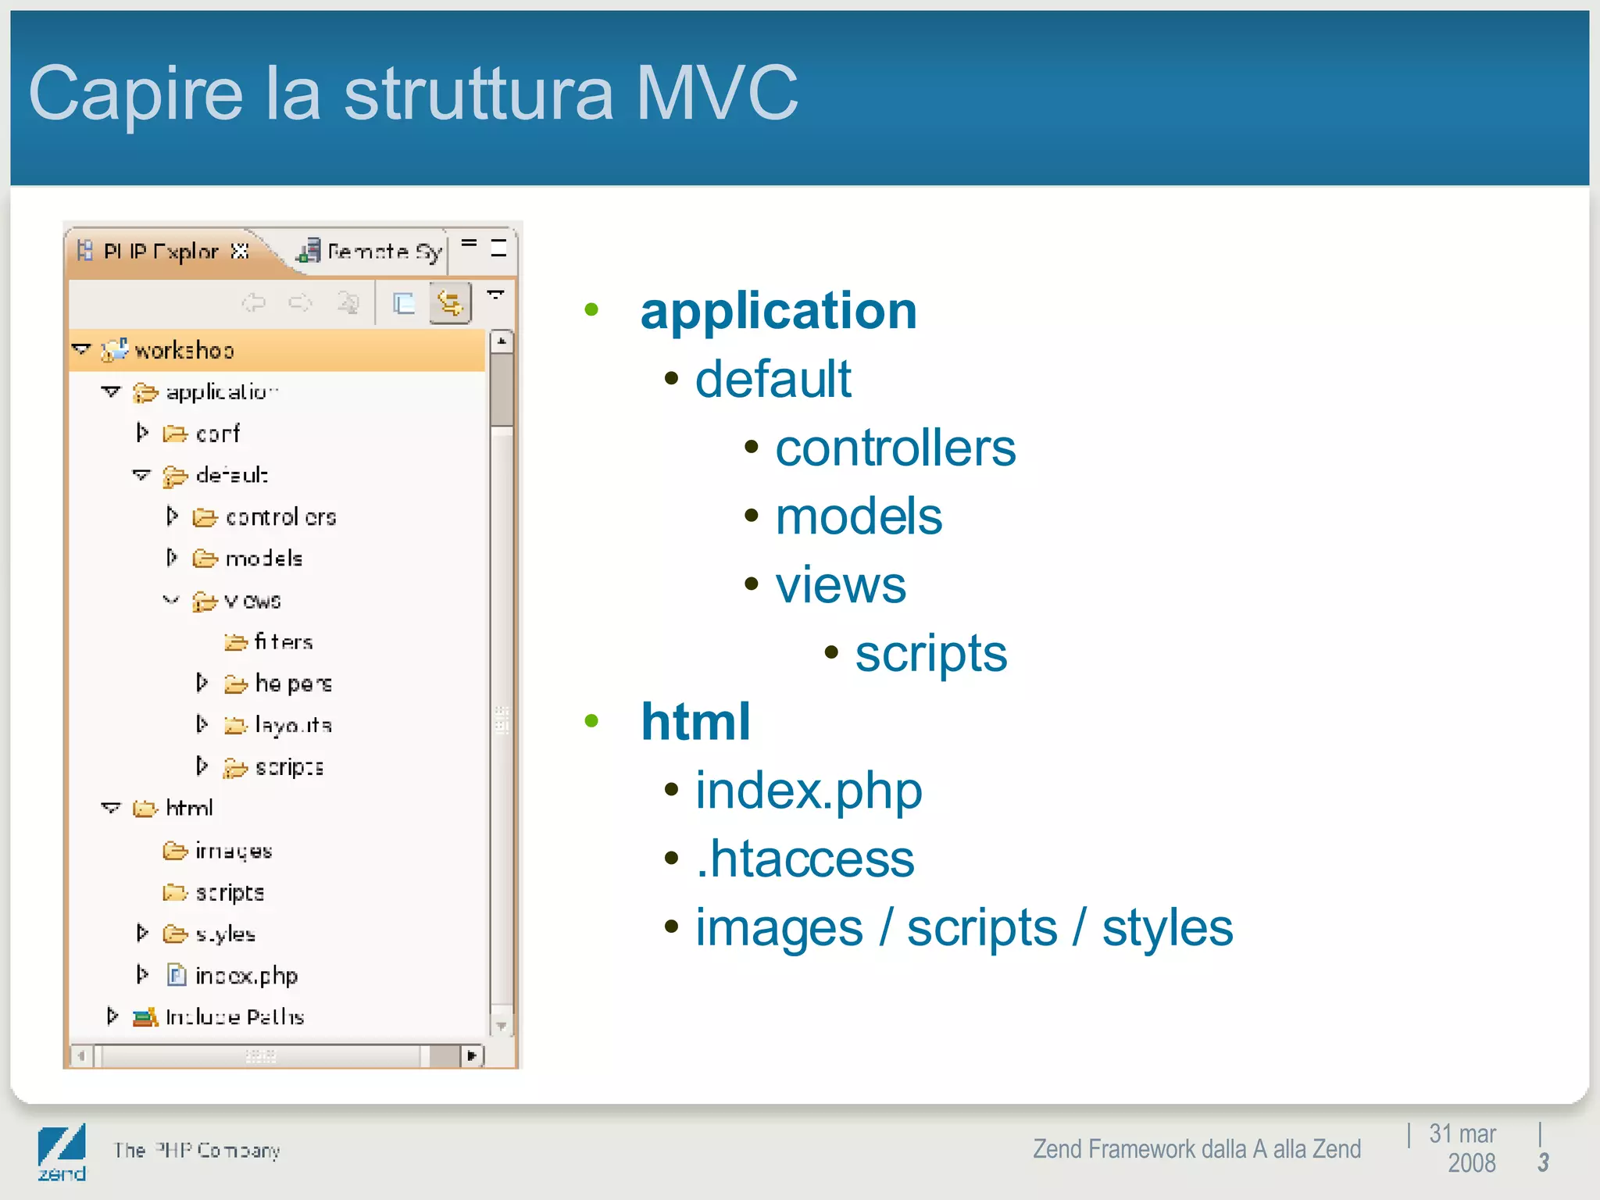The width and height of the screenshot is (1600, 1200).
Task: Click horizontal scrollbar right arrow
Action: [x=472, y=1056]
